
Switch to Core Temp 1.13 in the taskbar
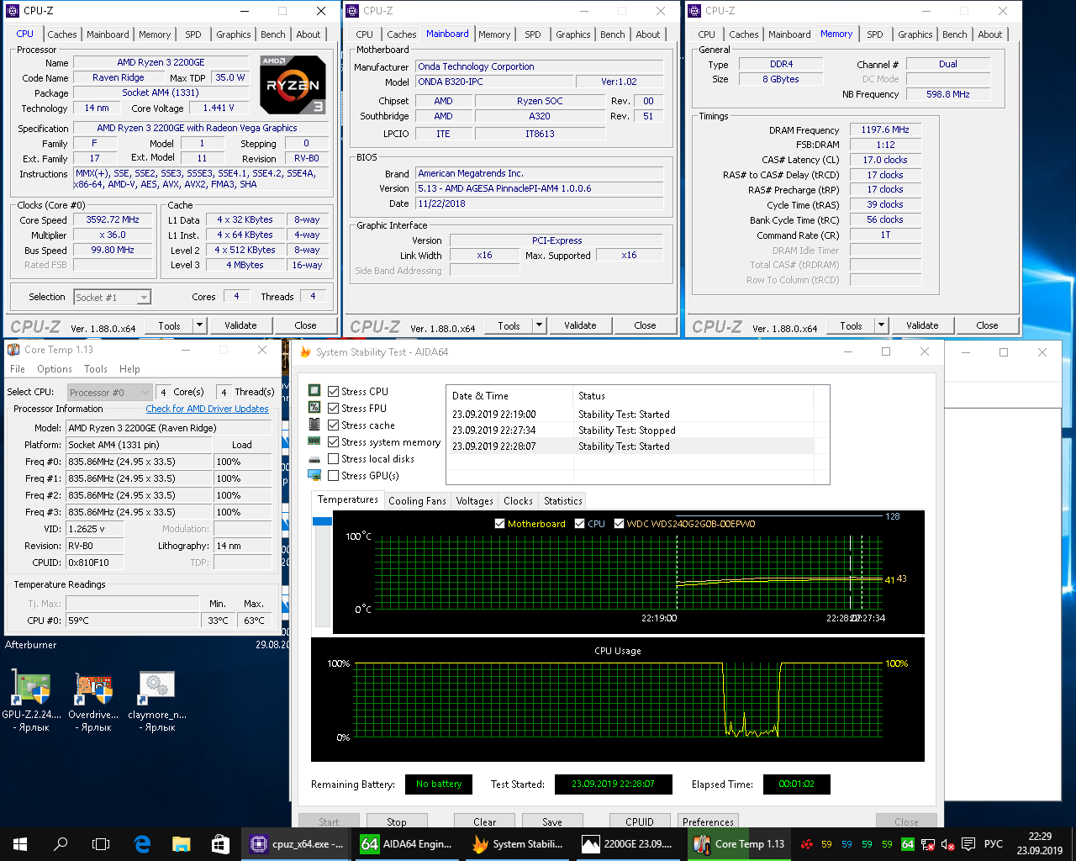click(x=740, y=844)
